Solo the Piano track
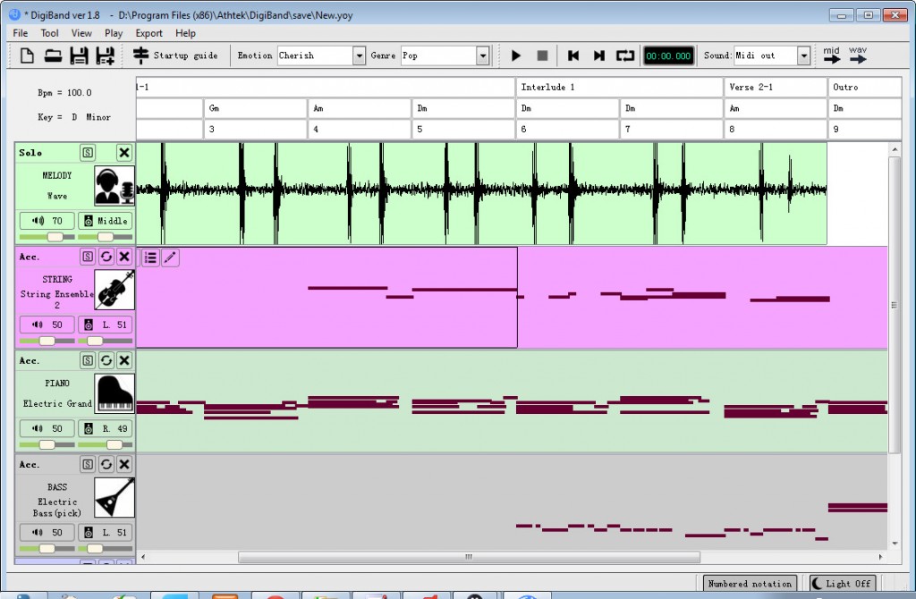The image size is (916, 599). point(88,361)
